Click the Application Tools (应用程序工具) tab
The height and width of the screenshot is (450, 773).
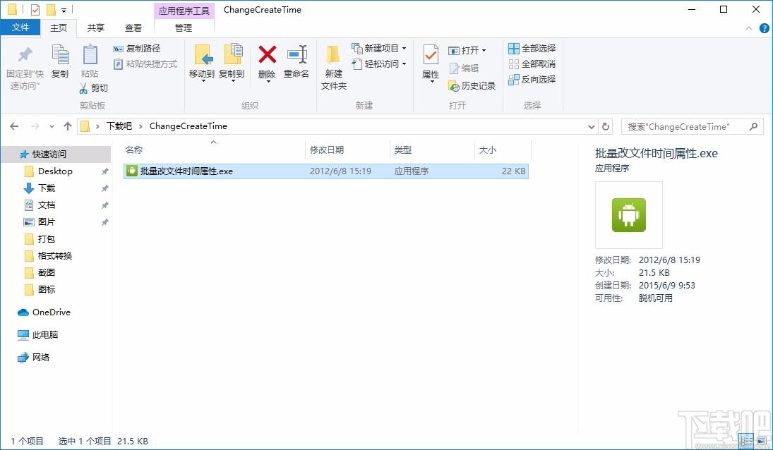coord(184,11)
